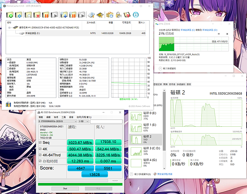This screenshot has width=247, height=194.
Task: Open the toolbox gear options icon
Action: [110, 15]
